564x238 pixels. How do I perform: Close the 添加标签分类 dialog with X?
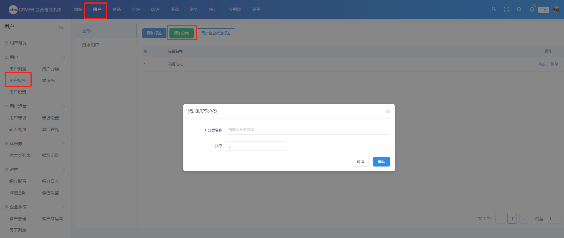coord(388,111)
